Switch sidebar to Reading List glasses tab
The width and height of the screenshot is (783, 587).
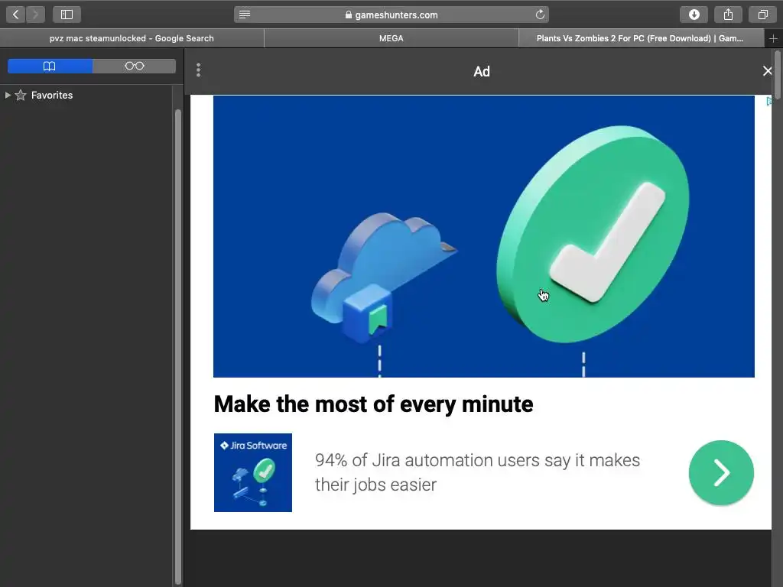(135, 66)
